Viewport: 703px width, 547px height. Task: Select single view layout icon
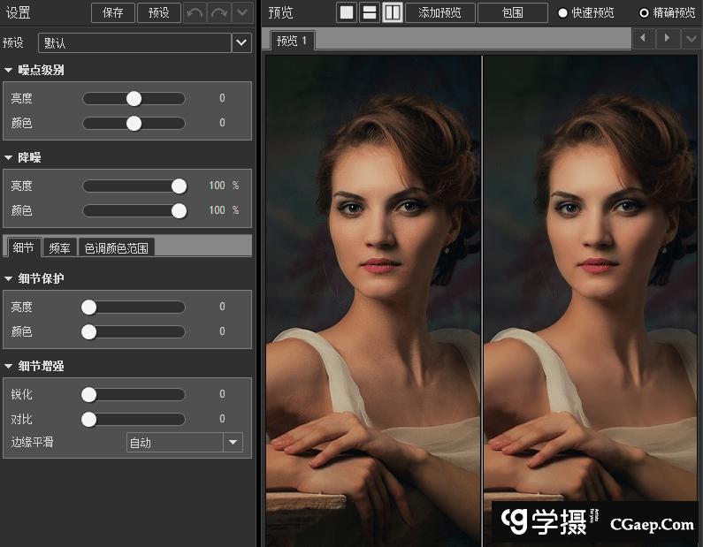pyautogui.click(x=347, y=12)
